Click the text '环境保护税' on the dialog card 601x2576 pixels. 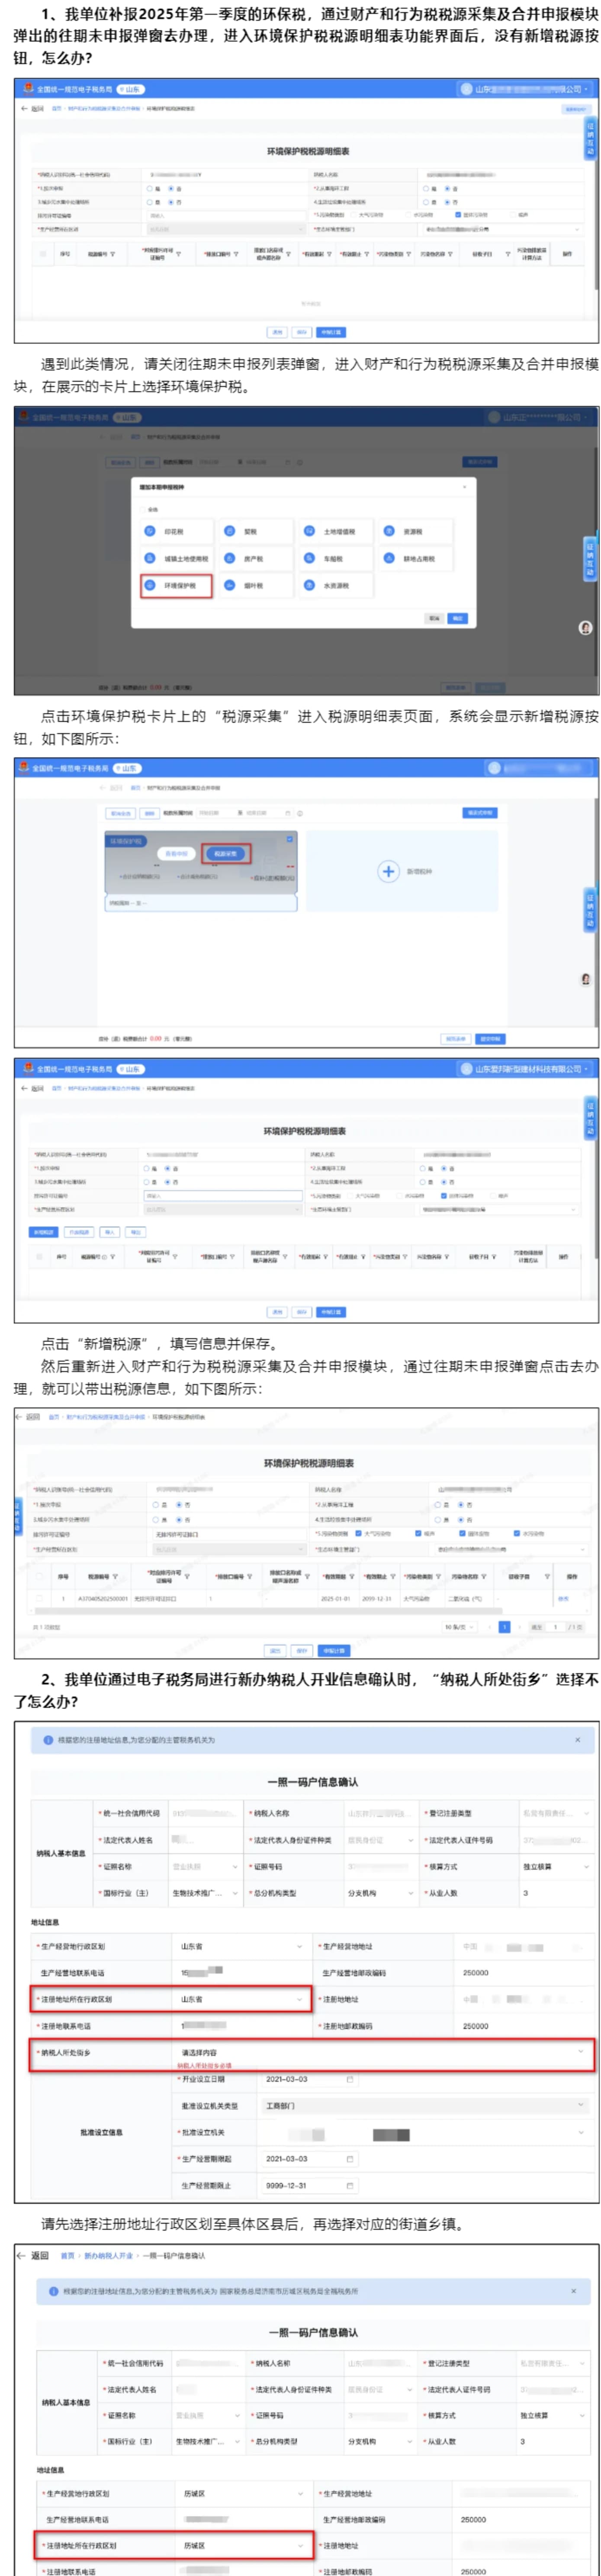tap(181, 585)
